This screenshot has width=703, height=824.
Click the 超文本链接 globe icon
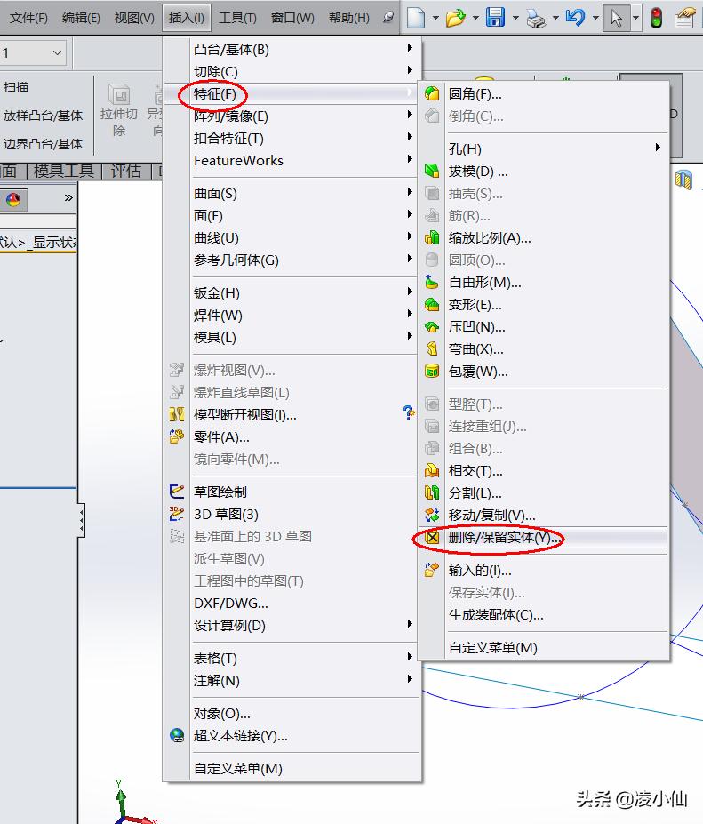point(177,735)
